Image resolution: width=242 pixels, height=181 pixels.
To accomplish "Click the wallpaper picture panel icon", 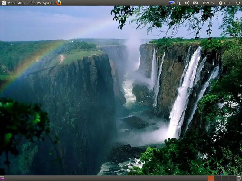I will 172,3.
